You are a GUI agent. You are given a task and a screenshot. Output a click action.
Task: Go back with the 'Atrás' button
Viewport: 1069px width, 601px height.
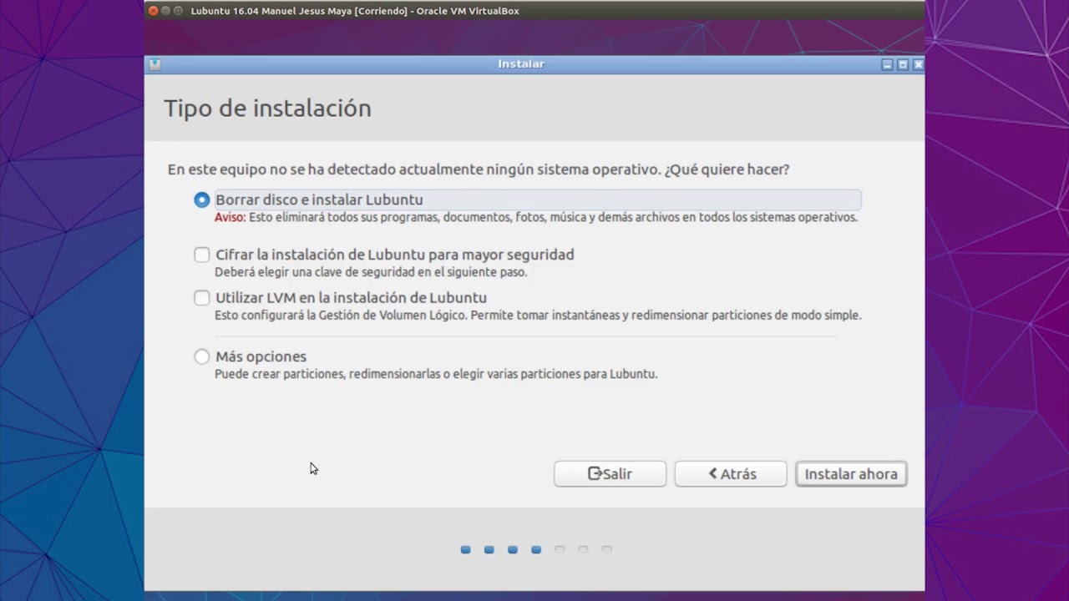[x=731, y=473]
